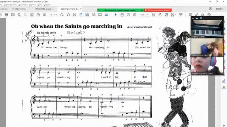Image resolution: width=227 pixels, height=127 pixels.
Task: Click purple Fill & Sign side icon
Action: (224, 81)
